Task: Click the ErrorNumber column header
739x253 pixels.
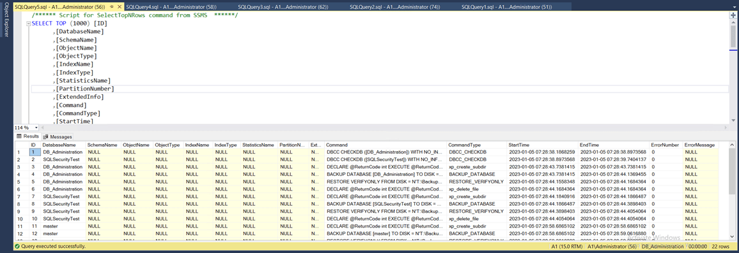Action: [x=666, y=145]
